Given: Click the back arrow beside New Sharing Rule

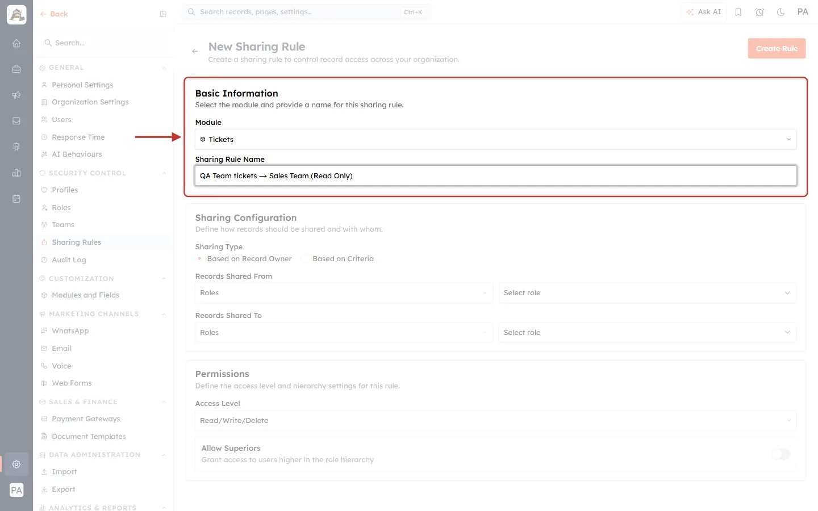Looking at the screenshot, I should coord(195,51).
